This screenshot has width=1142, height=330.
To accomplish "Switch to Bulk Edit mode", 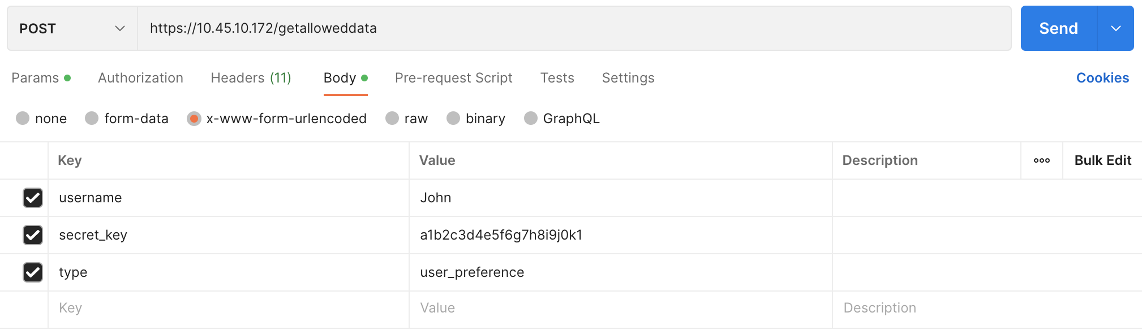I will coord(1101,160).
